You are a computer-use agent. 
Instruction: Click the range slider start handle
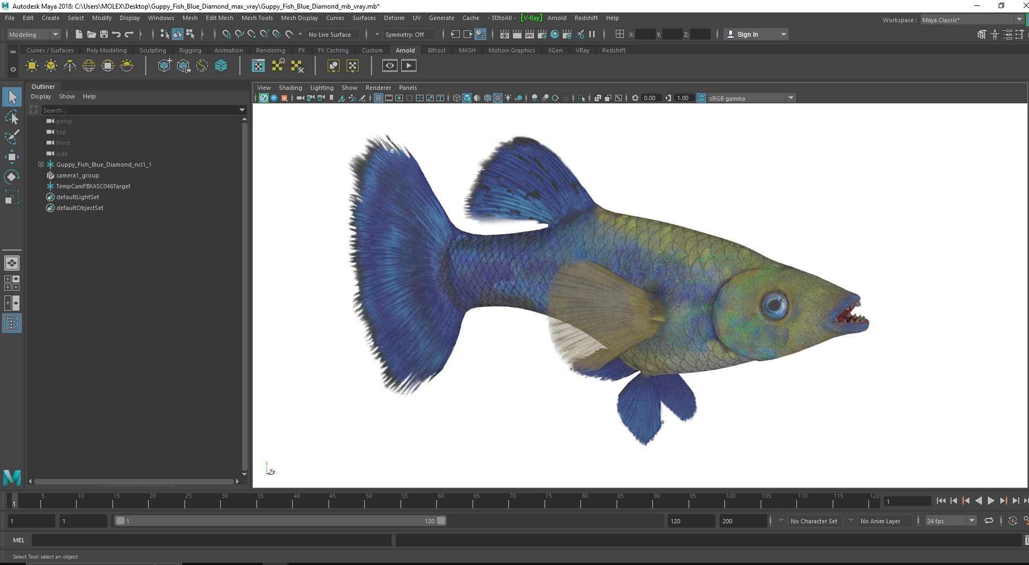click(x=120, y=521)
